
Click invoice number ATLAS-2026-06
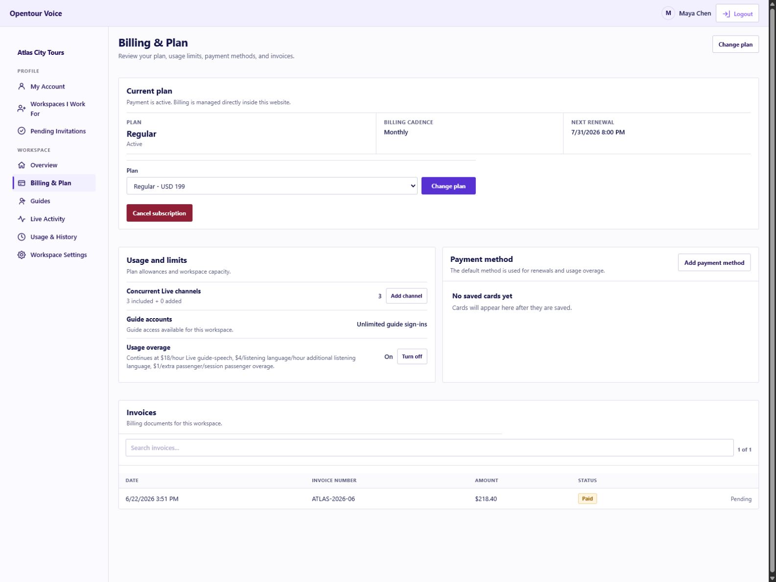(333, 499)
